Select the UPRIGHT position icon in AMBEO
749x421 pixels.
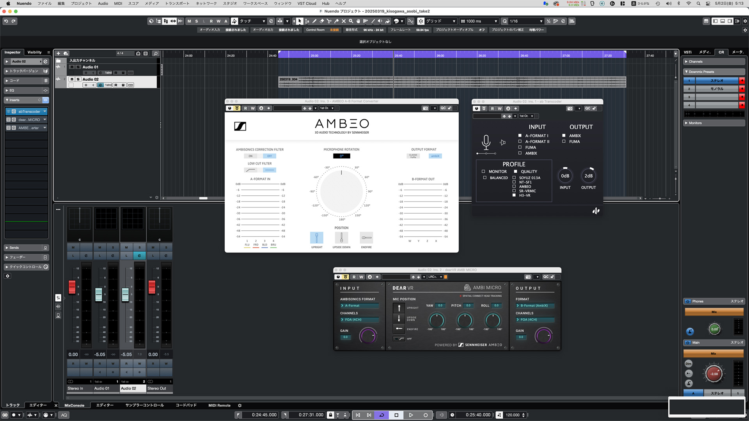point(317,238)
